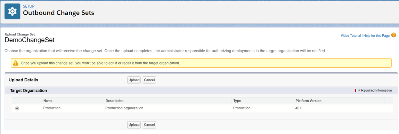
Task: Select the Production organization radio button
Action: (x=17, y=108)
